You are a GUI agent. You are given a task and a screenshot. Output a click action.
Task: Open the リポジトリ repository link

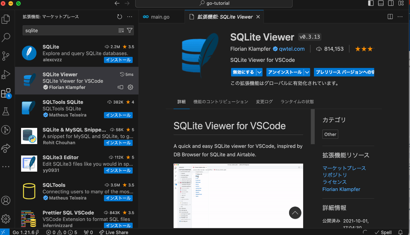335,175
